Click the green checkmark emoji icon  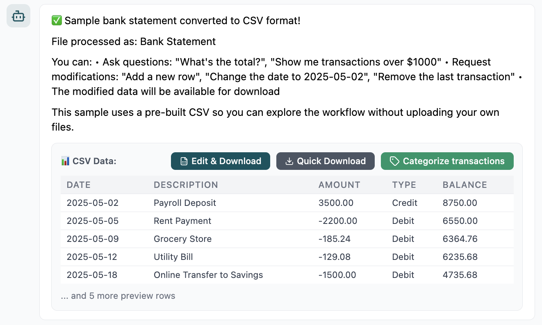pyautogui.click(x=57, y=20)
